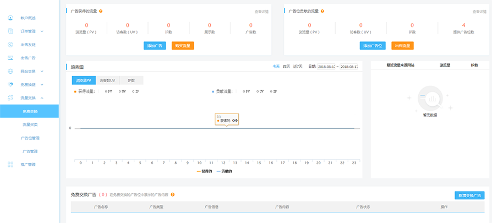Click the 出售友链 share icon
The height and width of the screenshot is (223, 492).
coord(10,45)
